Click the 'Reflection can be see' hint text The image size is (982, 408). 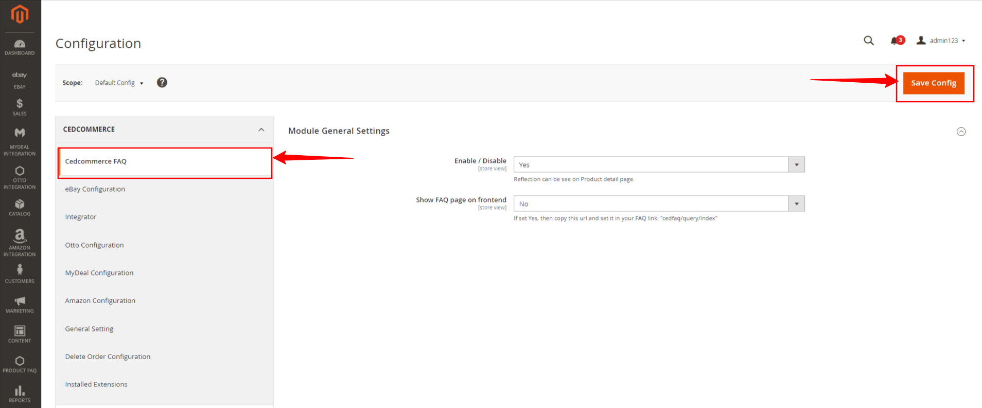pos(574,179)
